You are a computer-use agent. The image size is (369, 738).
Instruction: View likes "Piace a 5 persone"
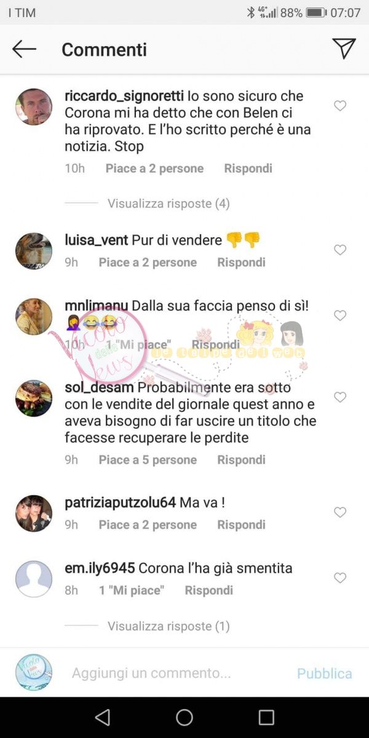[x=148, y=460]
